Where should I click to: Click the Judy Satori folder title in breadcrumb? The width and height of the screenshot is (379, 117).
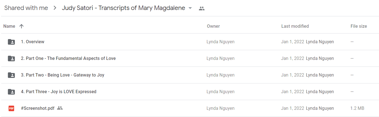(x=124, y=8)
